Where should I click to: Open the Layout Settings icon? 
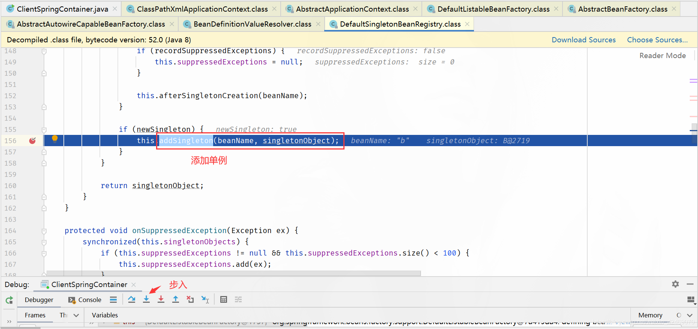(691, 299)
